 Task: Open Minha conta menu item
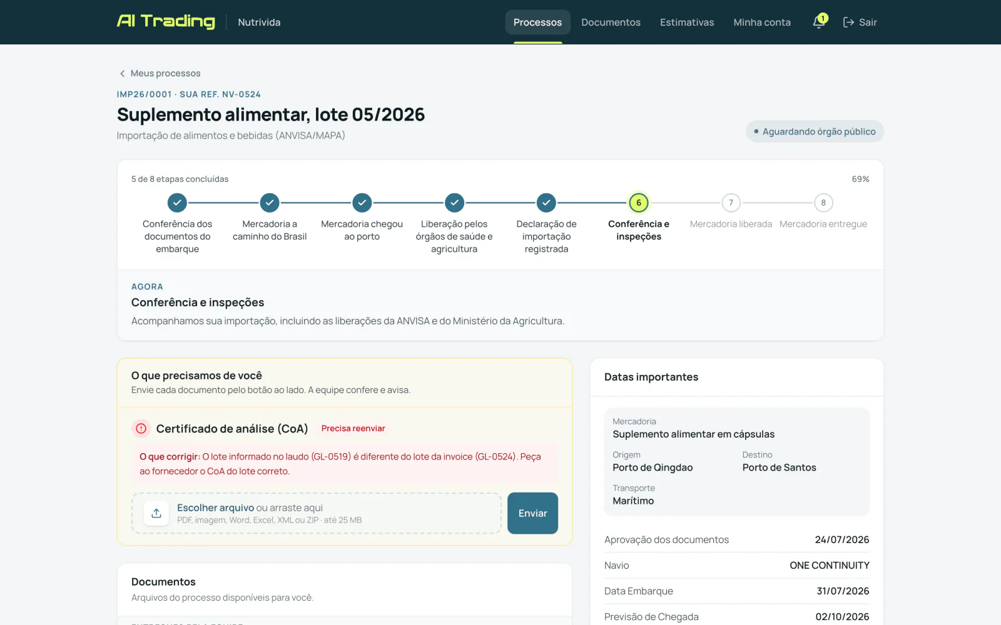coord(762,22)
